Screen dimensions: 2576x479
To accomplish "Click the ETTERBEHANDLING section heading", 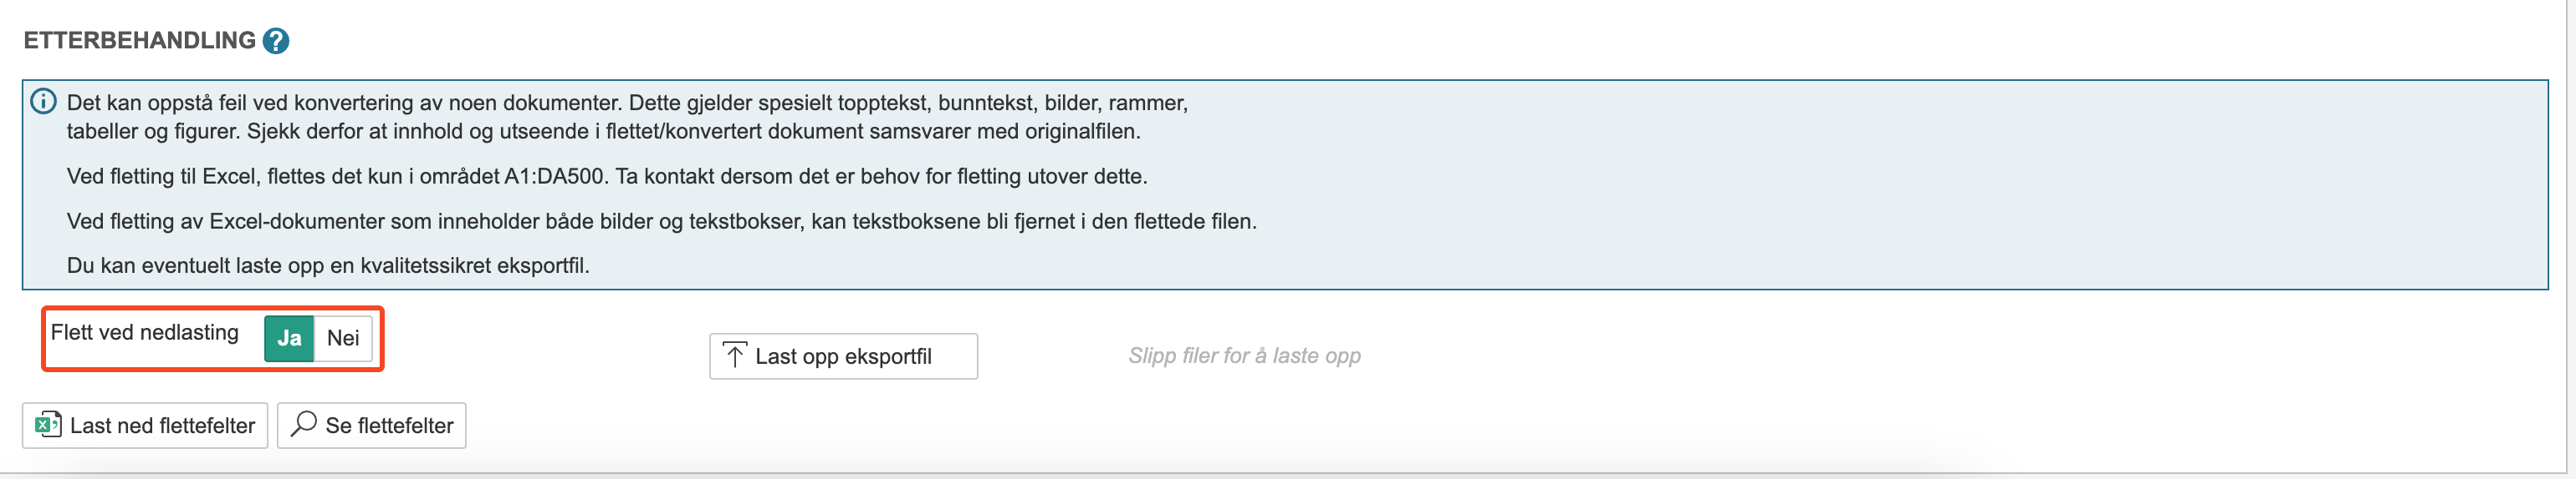I will pos(140,41).
